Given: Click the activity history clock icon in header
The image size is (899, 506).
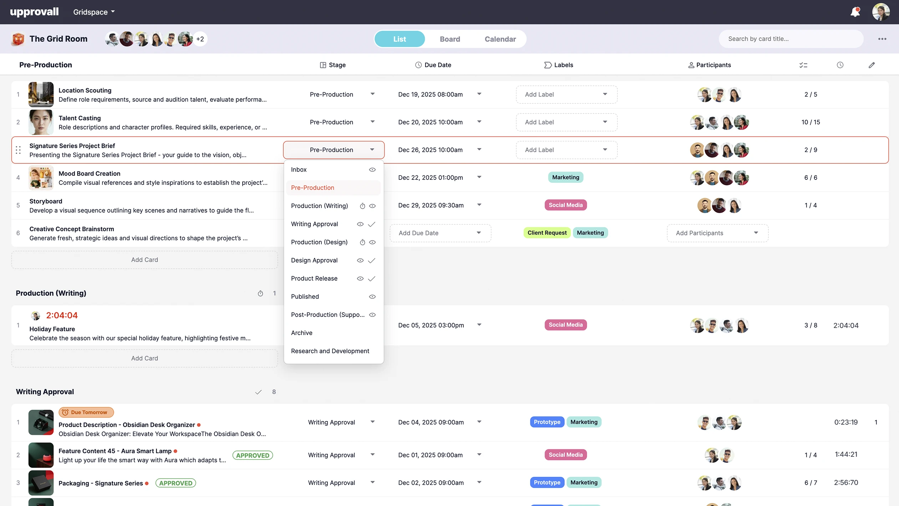Looking at the screenshot, I should pyautogui.click(x=840, y=65).
